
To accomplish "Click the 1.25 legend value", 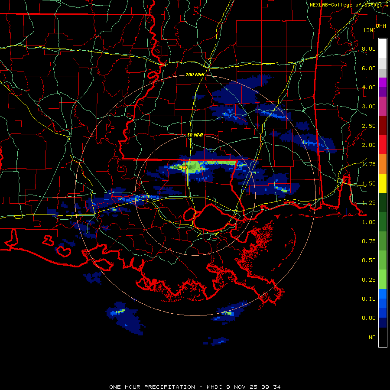I will [368, 203].
